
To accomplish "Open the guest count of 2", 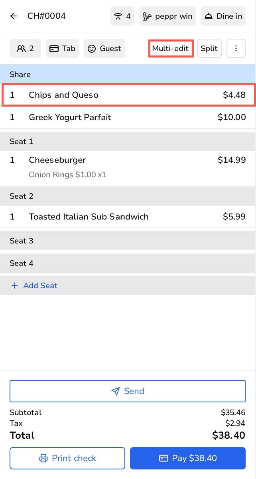I will tap(25, 49).
